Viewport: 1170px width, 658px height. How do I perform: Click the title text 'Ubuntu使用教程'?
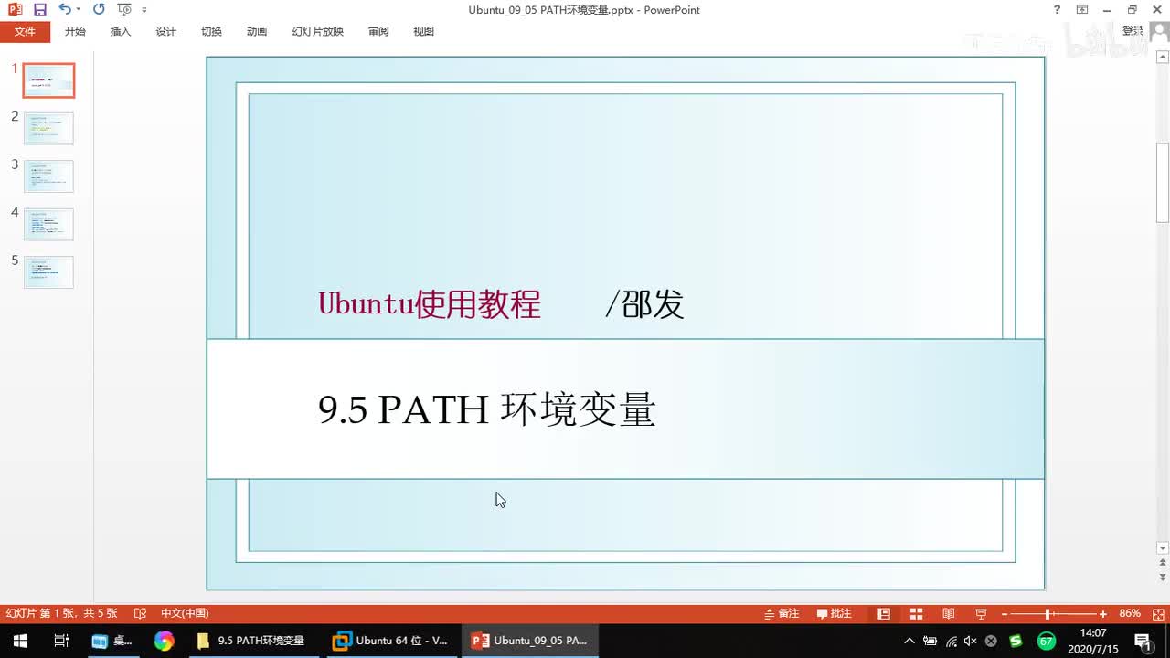pos(430,303)
